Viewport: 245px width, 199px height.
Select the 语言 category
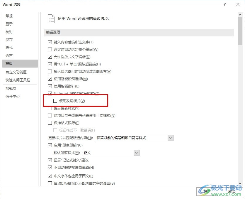point(20,55)
